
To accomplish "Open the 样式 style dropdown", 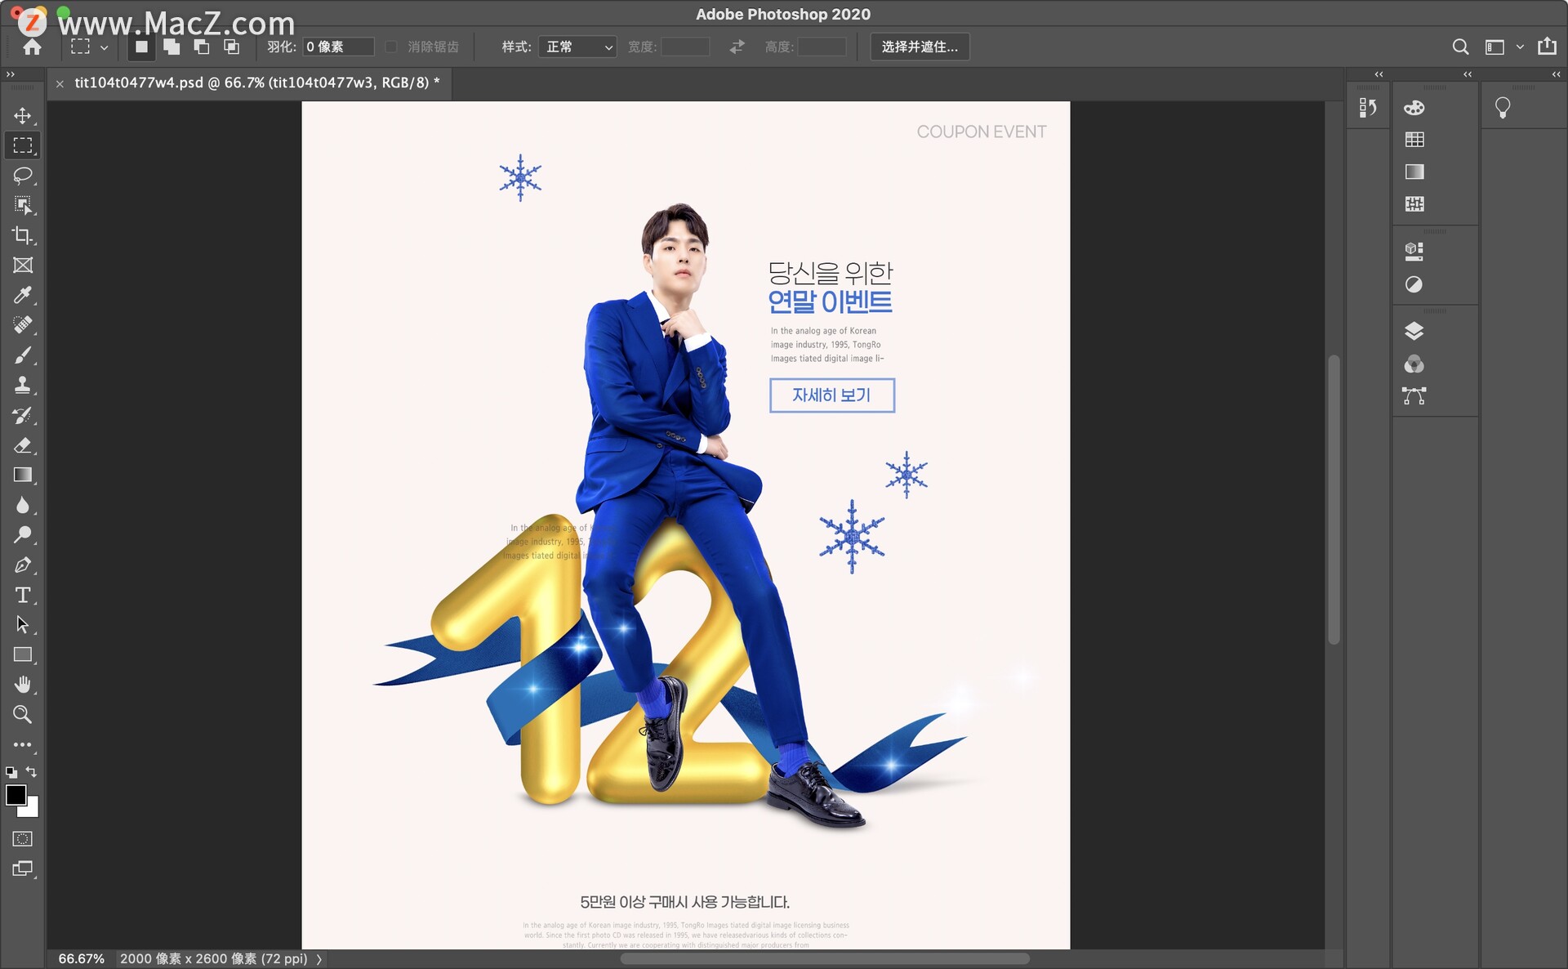I will tap(577, 47).
